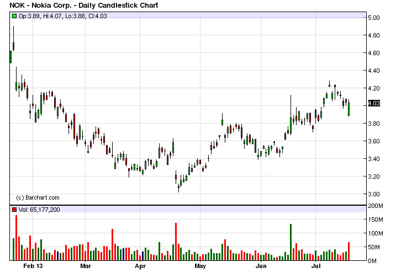Click the '5.00' price axis label
The image size is (396, 273).
point(374,18)
